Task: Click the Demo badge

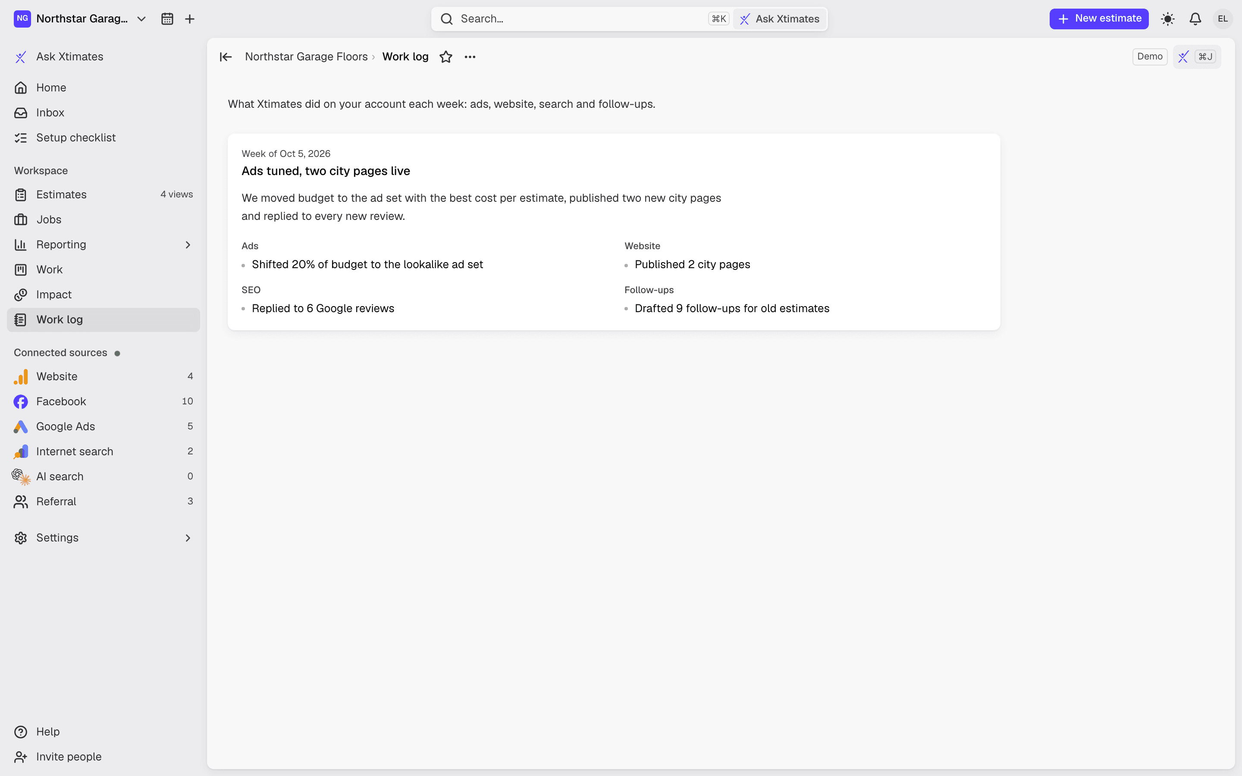Action: (1150, 57)
